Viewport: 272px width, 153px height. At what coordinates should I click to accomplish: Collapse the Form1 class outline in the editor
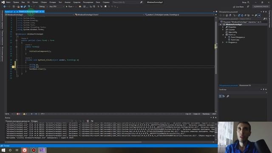[x=17, y=40]
